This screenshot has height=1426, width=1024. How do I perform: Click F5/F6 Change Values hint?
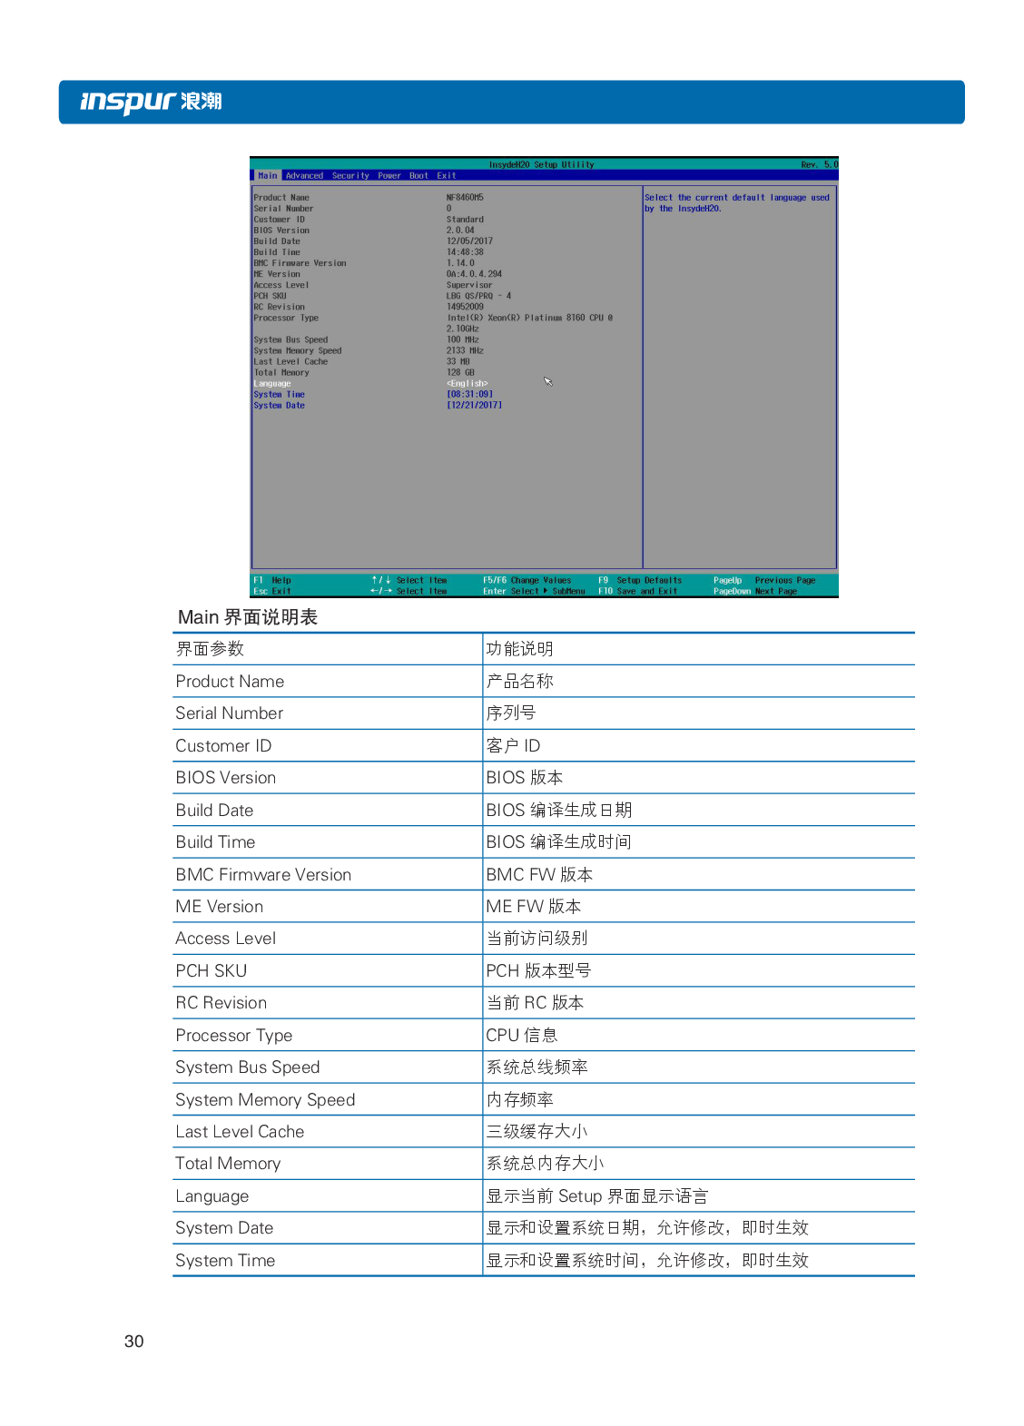pyautogui.click(x=527, y=580)
